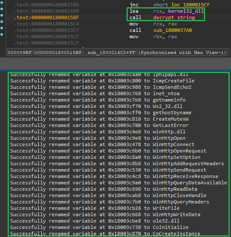Select output line renaming to WinHttpAddRequestHeaders
Screen dimensions: 231x237
point(117,164)
